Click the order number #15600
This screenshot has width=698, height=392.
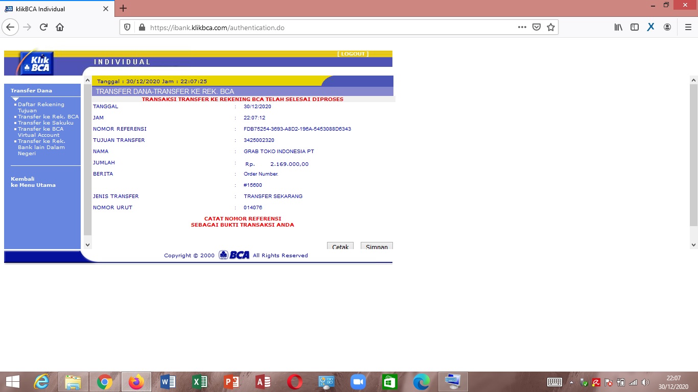coord(253,185)
